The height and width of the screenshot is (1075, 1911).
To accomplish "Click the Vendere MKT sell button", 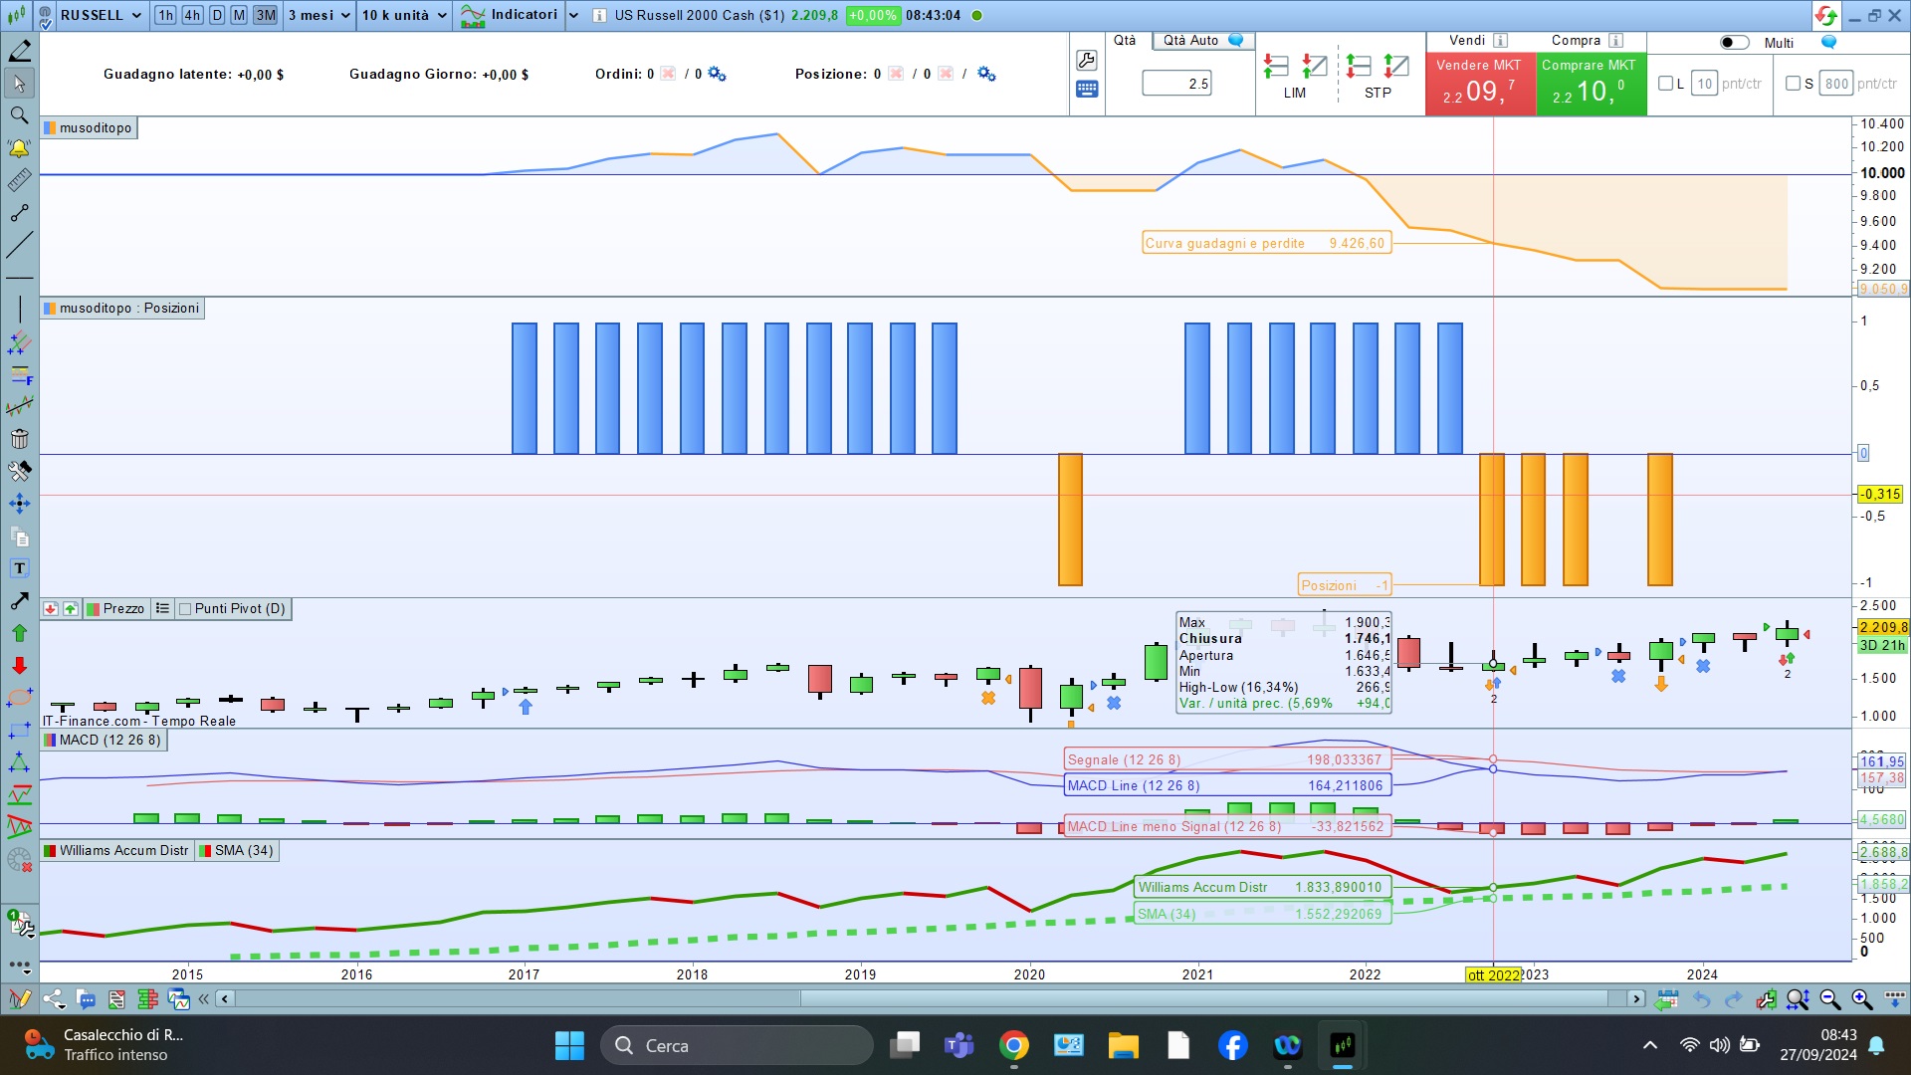I will click(1479, 83).
